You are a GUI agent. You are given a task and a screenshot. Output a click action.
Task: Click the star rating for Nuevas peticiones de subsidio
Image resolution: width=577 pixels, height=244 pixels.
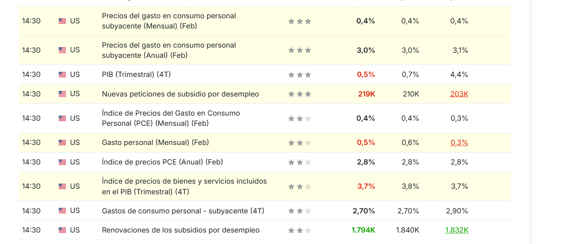[300, 94]
